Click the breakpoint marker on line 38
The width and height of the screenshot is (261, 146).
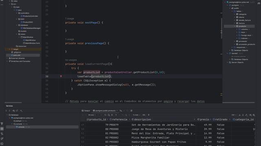pyautogui.click(x=61, y=76)
